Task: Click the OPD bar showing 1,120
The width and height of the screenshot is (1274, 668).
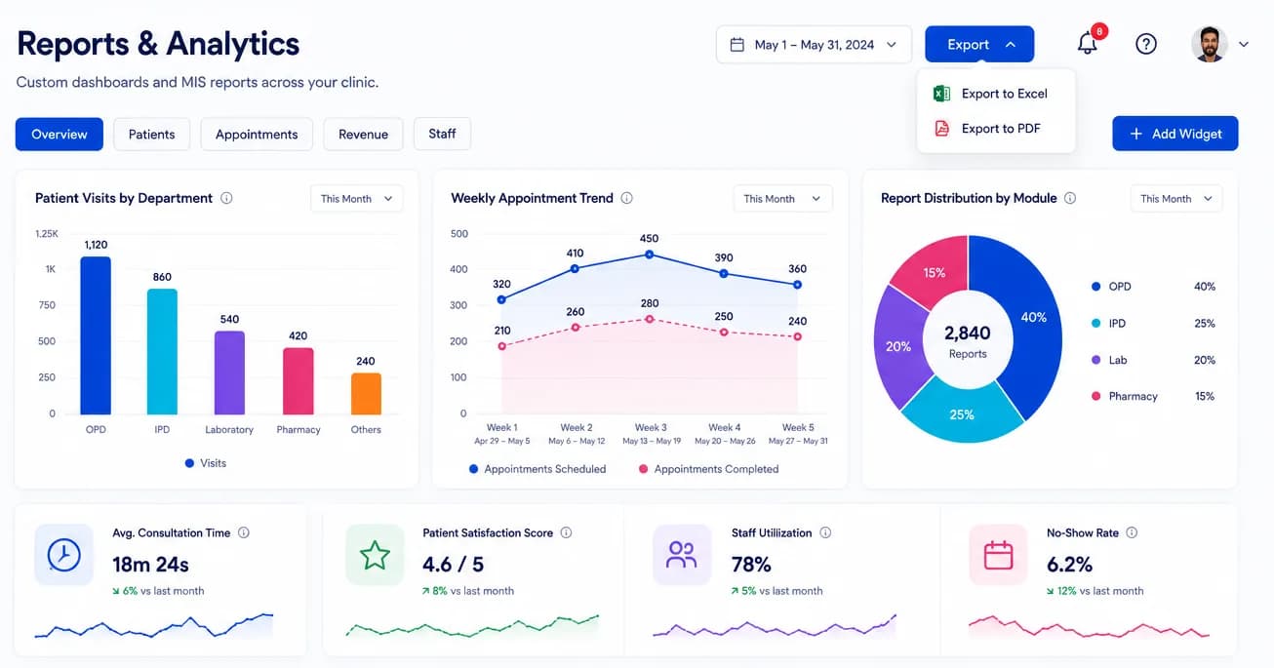Action: [x=96, y=335]
